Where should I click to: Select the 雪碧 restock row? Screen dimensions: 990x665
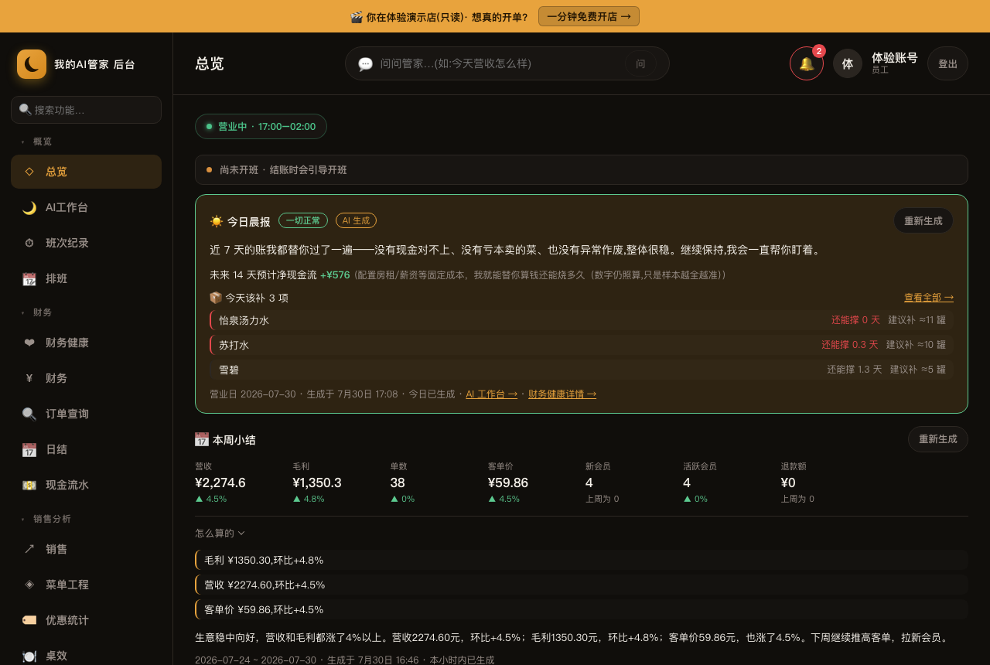(582, 370)
